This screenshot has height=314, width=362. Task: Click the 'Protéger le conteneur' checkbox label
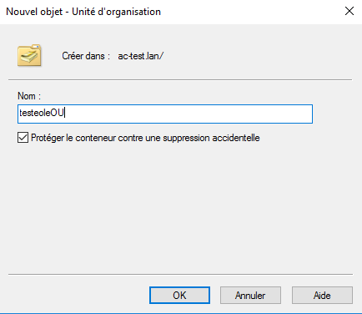(145, 138)
